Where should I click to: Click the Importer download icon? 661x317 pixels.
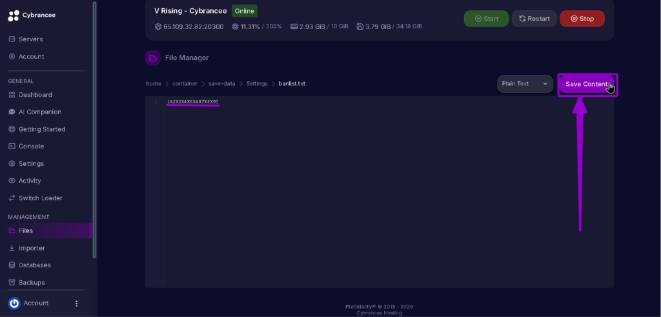(x=12, y=249)
